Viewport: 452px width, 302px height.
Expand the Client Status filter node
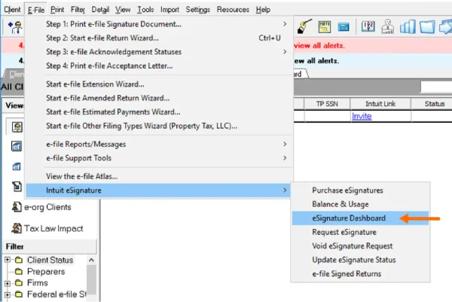(8, 261)
